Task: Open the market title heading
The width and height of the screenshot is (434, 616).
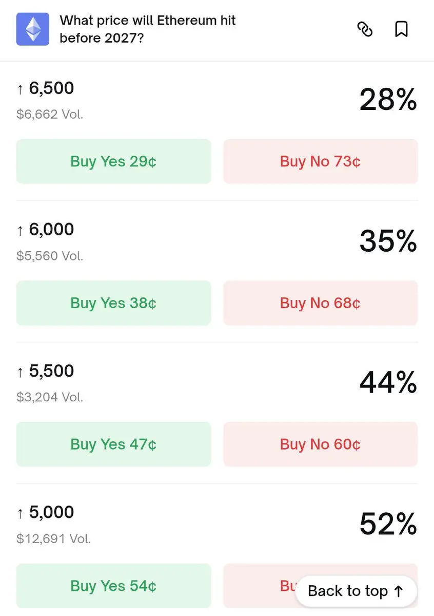Action: pos(148,29)
